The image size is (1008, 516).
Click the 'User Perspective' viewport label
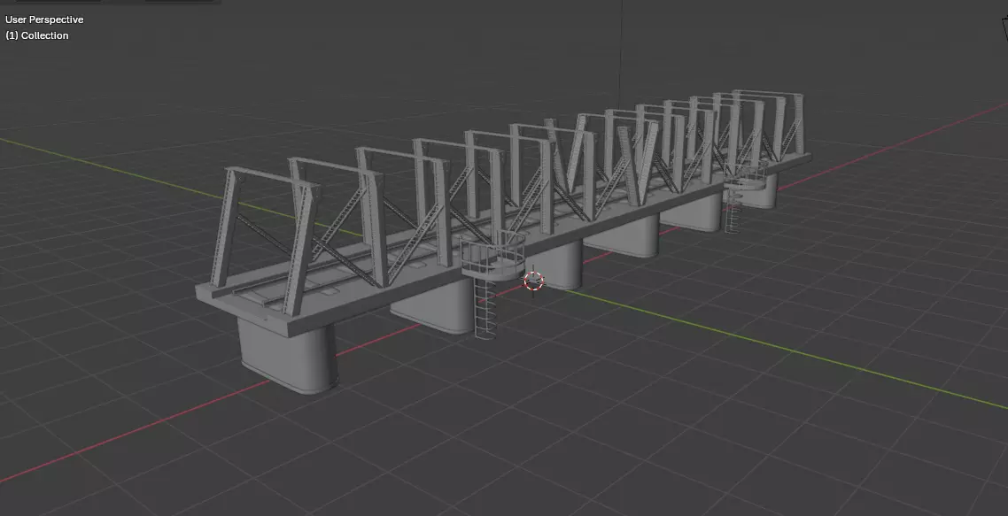coord(44,20)
